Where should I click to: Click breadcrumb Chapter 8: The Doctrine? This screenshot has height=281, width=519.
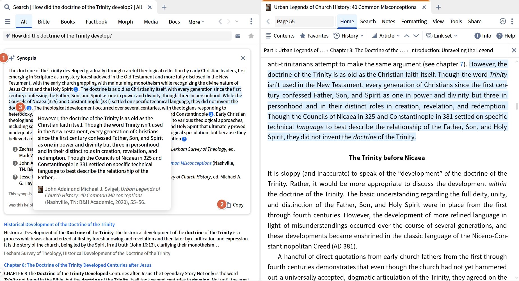367,50
